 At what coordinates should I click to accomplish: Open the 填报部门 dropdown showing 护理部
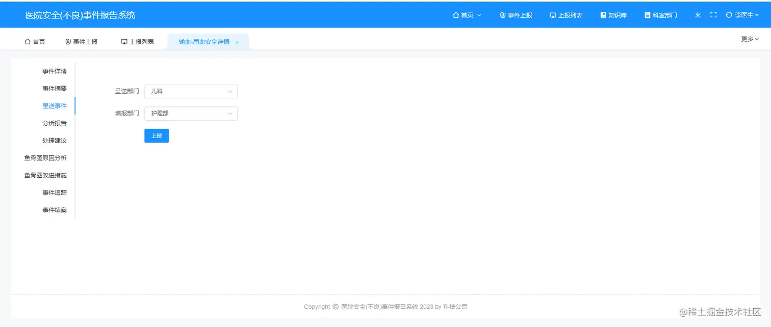pyautogui.click(x=191, y=113)
